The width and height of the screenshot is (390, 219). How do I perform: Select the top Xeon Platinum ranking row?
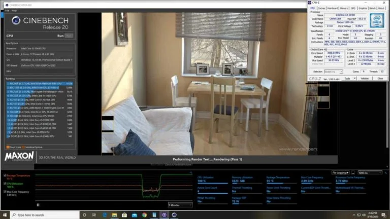pyautogui.click(x=40, y=84)
